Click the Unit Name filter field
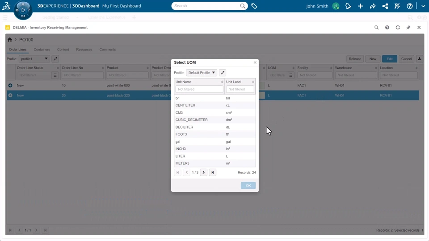Viewport: 429px width, 241px height. [x=199, y=89]
